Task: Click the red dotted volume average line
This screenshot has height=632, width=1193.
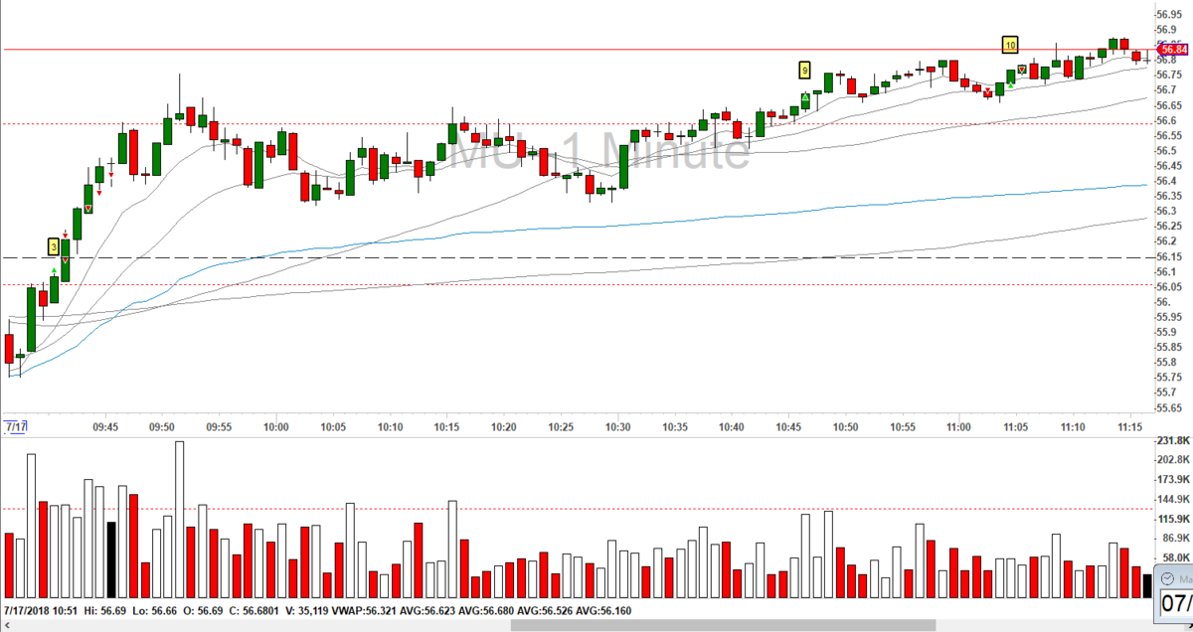Action: tap(577, 509)
